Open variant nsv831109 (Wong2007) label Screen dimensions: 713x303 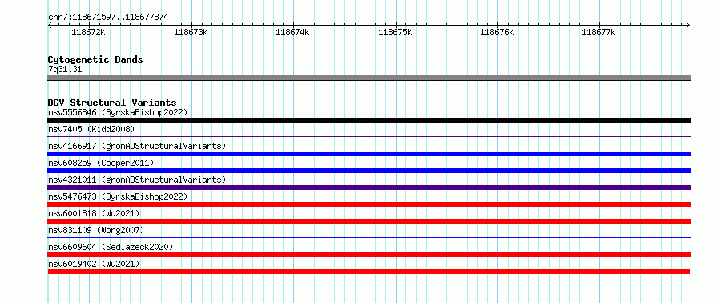(x=96, y=230)
